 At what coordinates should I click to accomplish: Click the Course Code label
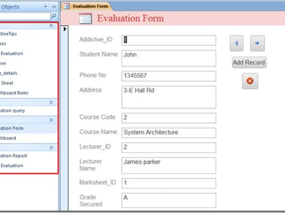(97, 117)
